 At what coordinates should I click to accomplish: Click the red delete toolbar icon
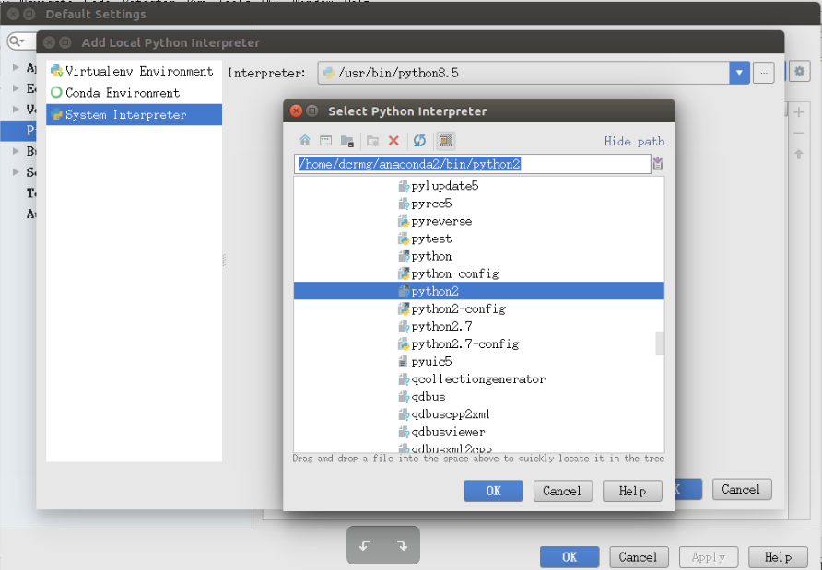pyautogui.click(x=393, y=140)
